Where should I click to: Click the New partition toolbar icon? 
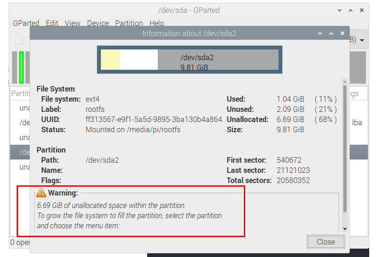(19, 39)
